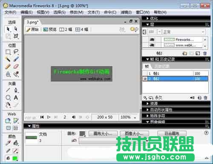213x164 pixels.
Task: Click the Image Size button
Action: [x=134, y=133]
